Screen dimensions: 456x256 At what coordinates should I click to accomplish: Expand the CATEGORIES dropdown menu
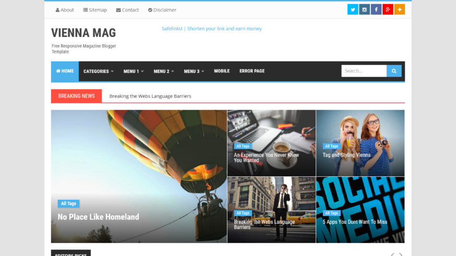click(x=99, y=71)
